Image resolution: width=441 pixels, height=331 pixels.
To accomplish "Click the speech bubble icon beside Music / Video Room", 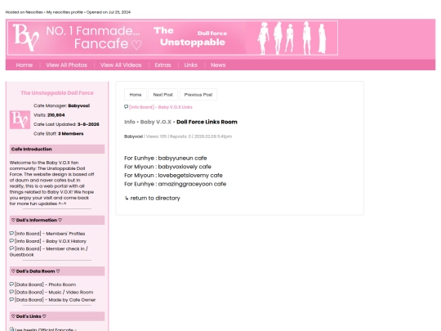I will (11, 292).
